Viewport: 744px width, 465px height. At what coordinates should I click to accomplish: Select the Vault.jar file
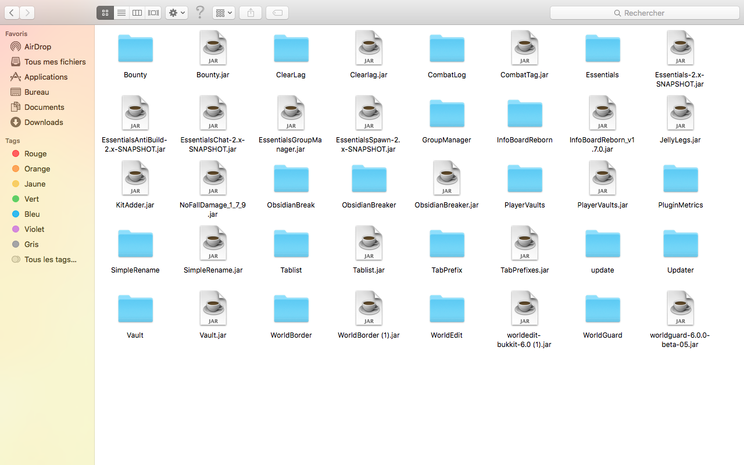(213, 308)
